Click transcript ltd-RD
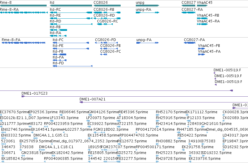Screen dimensions: 248x163 point(71,24)
